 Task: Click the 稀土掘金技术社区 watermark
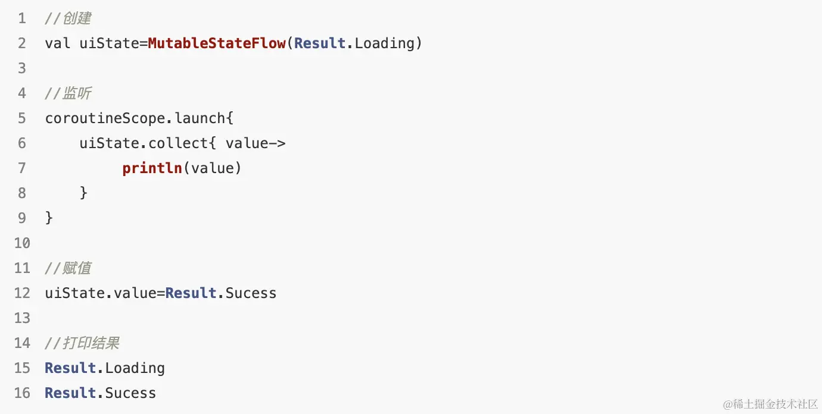(x=770, y=404)
